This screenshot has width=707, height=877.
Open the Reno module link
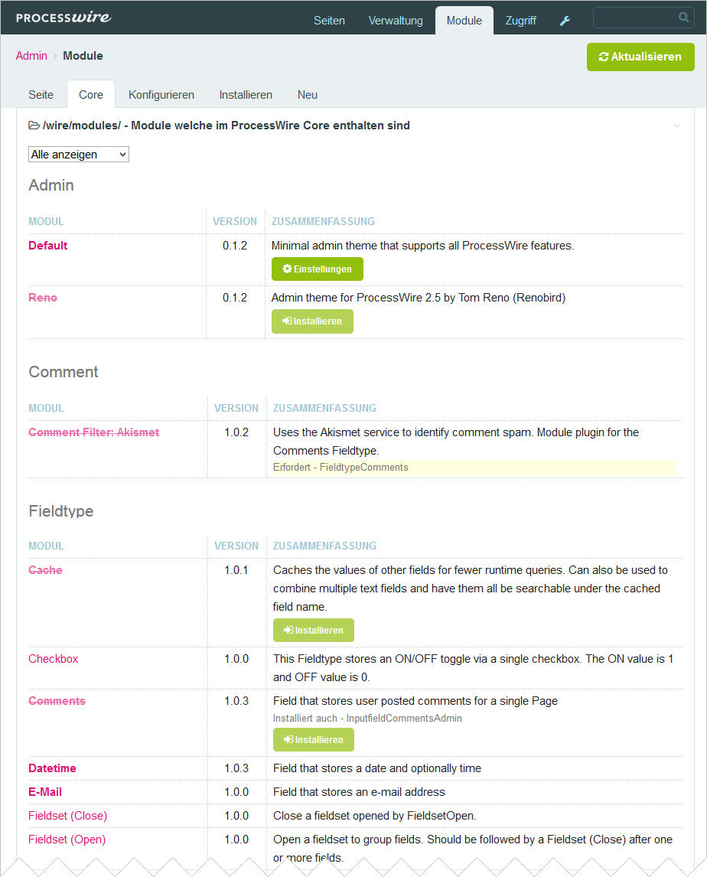[43, 298]
